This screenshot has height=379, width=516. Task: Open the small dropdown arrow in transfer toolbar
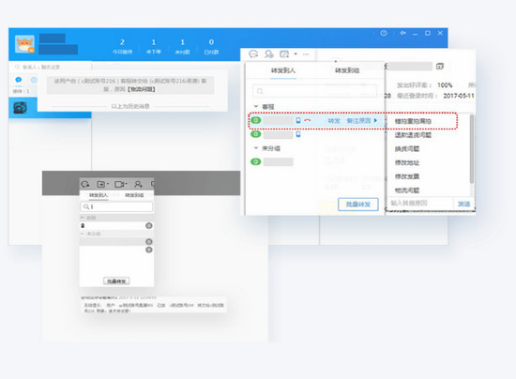pos(296,54)
